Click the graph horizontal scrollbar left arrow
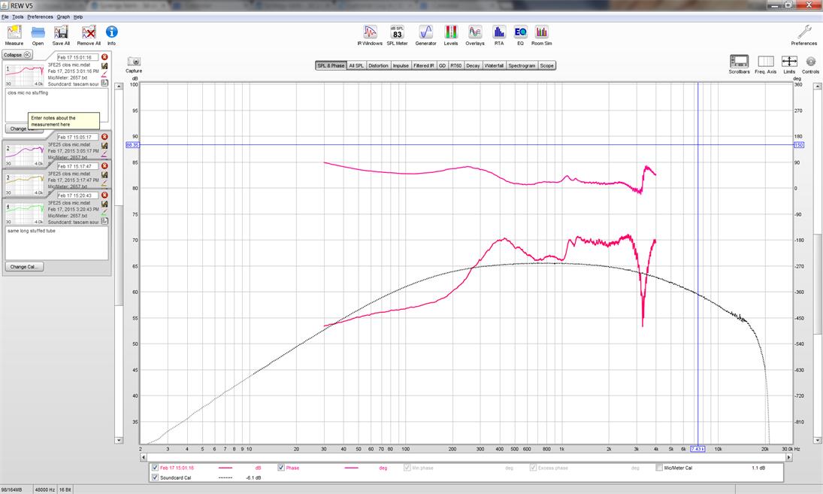The image size is (823, 494). coord(144,457)
